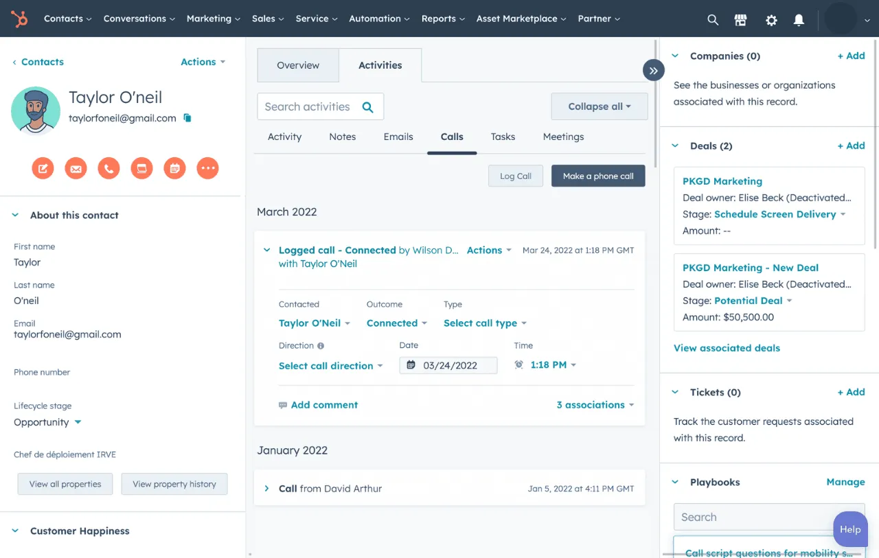This screenshot has width=879, height=558.
Task: Click the search activities magnifier icon
Action: click(x=367, y=107)
